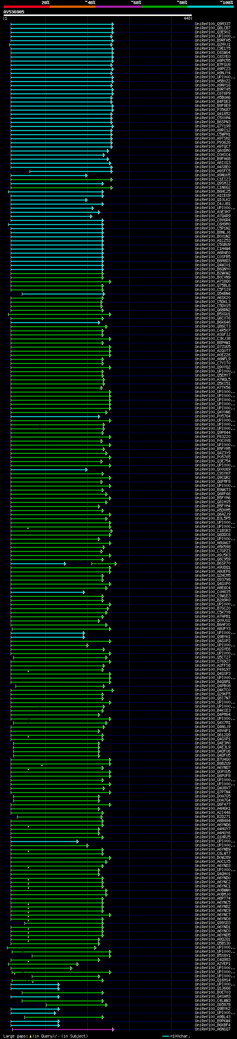Screen dimensions: 237x1039
Task: Open hit UniRef100_Q2HVJ1
Action: (213, 44)
